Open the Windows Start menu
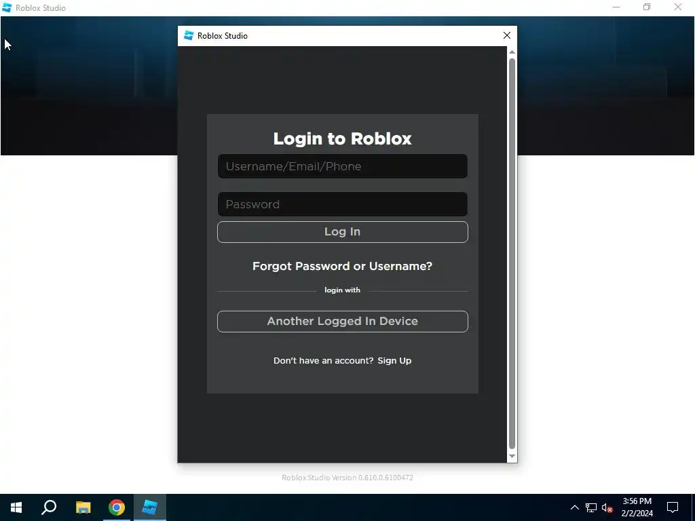The height and width of the screenshot is (521, 695). pyautogui.click(x=16, y=507)
